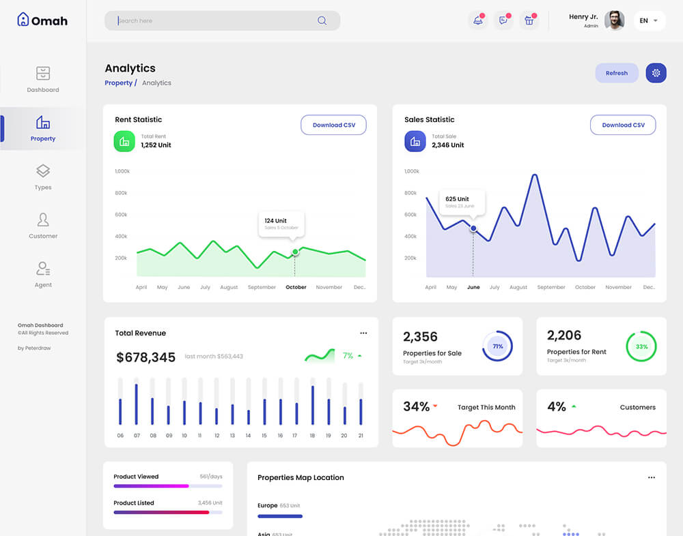Select Customer in the sidebar

pyautogui.click(x=43, y=226)
